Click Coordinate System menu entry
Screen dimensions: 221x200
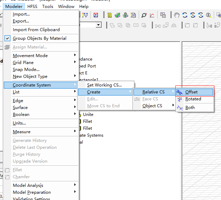click(40, 85)
